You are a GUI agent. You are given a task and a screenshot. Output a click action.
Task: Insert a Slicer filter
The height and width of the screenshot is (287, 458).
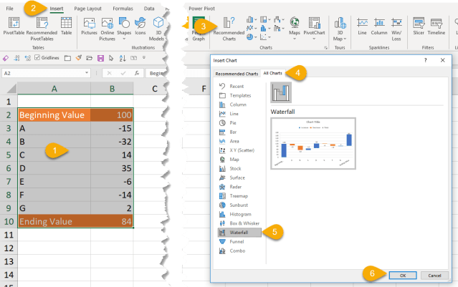tap(419, 26)
